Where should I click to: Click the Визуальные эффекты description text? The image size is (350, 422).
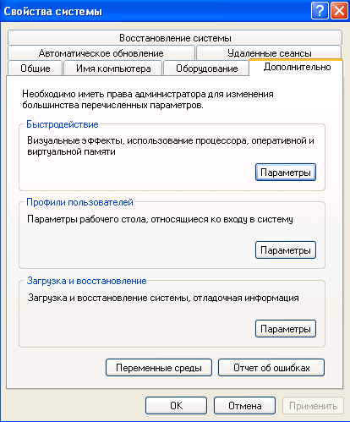pos(171,146)
